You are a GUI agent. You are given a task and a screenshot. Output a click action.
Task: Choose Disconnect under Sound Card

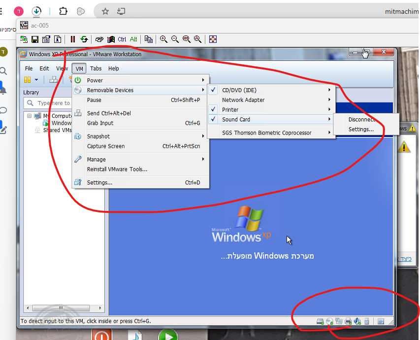point(366,120)
